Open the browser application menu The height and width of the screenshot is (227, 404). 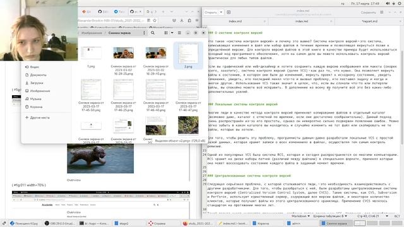(x=197, y=20)
